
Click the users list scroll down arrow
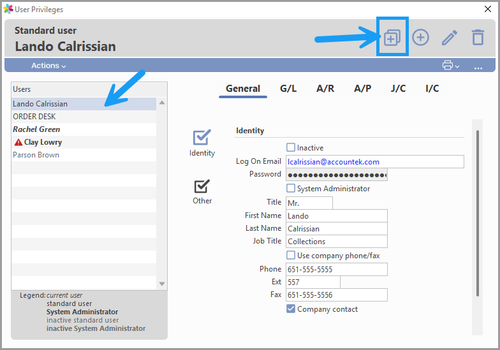click(x=162, y=284)
